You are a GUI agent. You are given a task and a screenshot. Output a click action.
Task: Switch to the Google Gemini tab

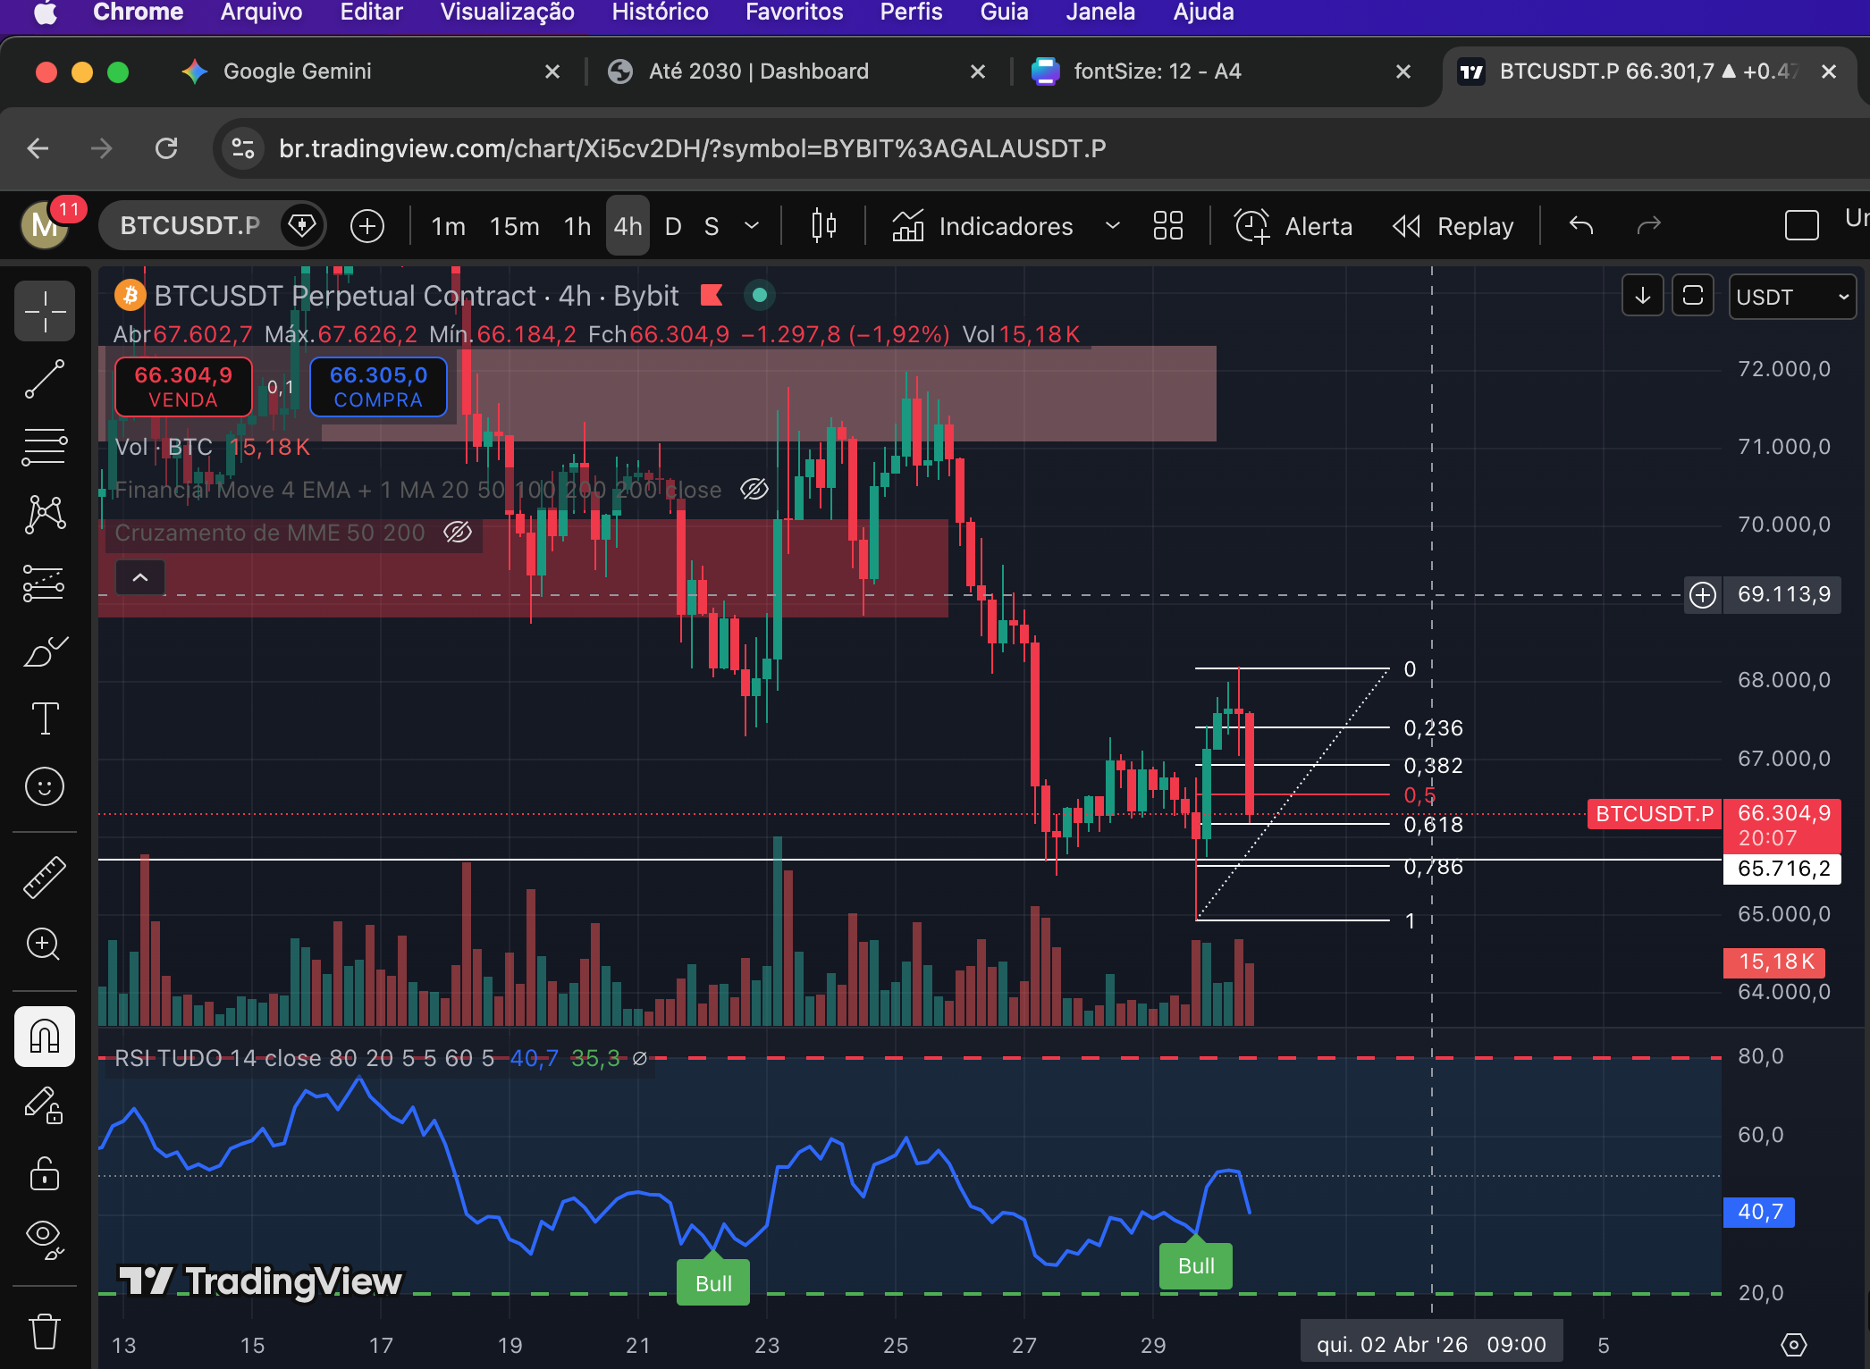click(297, 71)
